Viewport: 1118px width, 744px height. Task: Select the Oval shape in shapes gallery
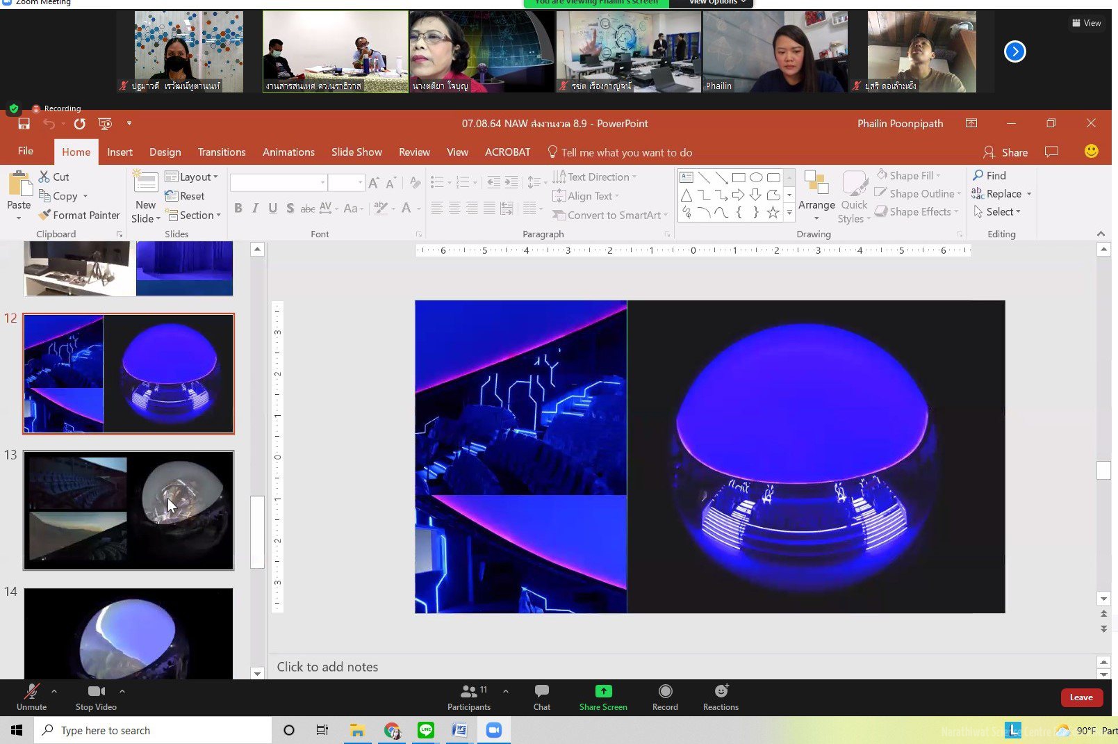coord(756,177)
